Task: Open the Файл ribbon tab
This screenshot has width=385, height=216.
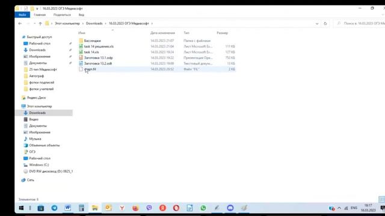Action: click(22, 15)
